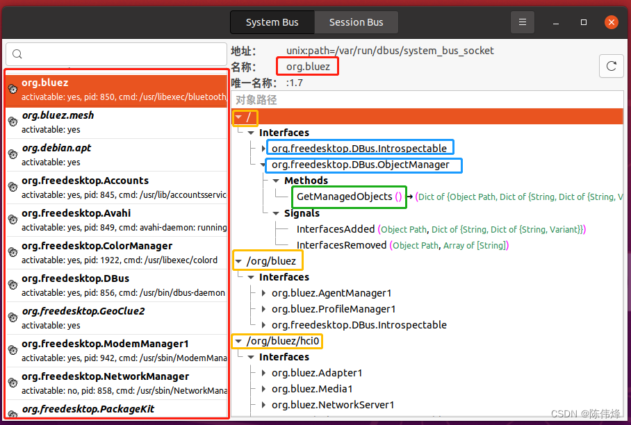
Task: Select org.freedesktop.GeoClue2 entry
Action: pos(117,318)
